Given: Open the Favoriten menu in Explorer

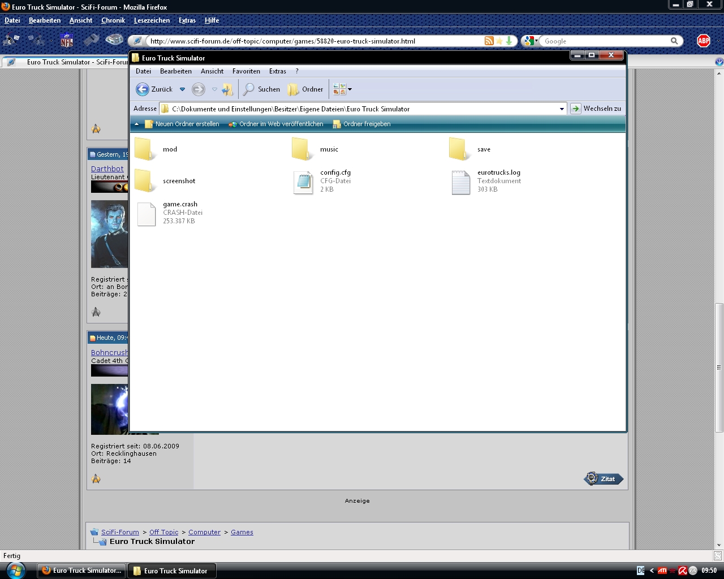Looking at the screenshot, I should (246, 71).
